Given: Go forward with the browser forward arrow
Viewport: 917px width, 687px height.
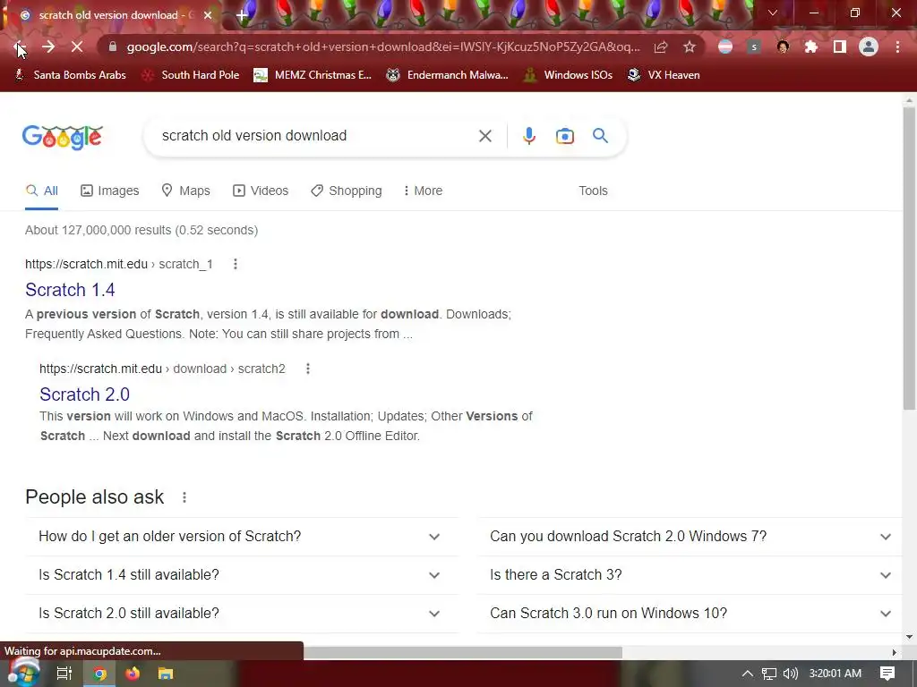Looking at the screenshot, I should pos(48,47).
